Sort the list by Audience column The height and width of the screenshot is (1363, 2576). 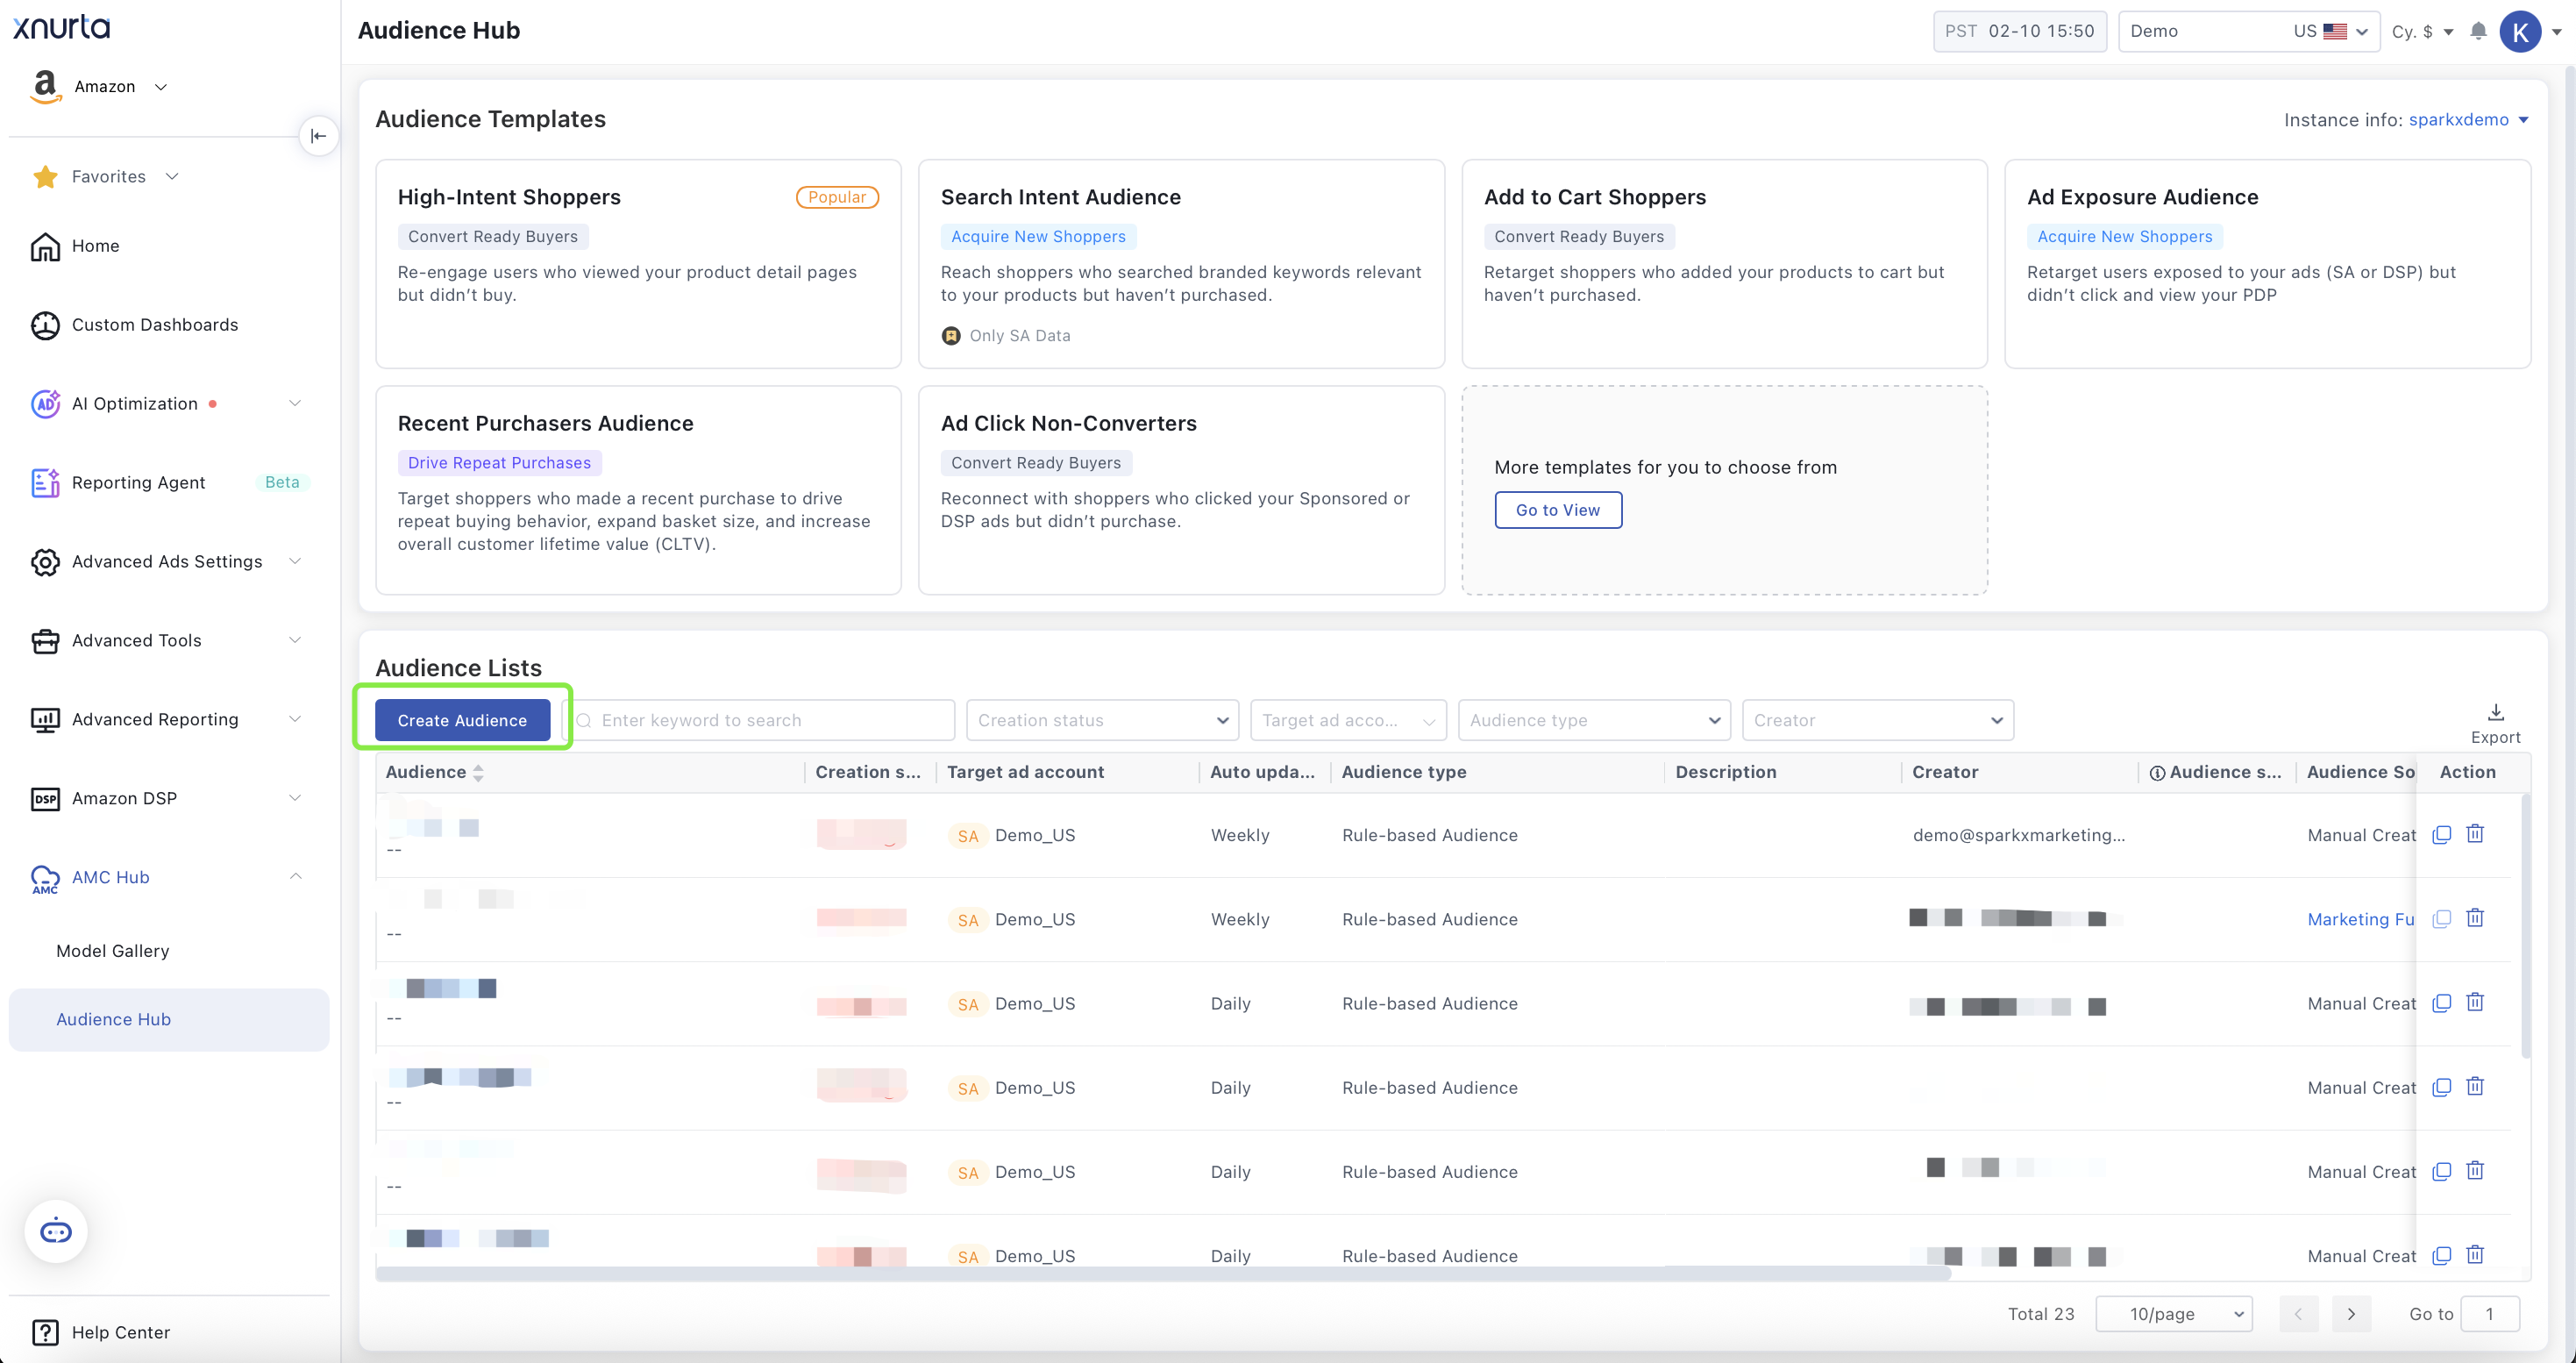pyautogui.click(x=478, y=773)
